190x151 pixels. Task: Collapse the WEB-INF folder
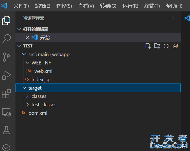point(27,62)
